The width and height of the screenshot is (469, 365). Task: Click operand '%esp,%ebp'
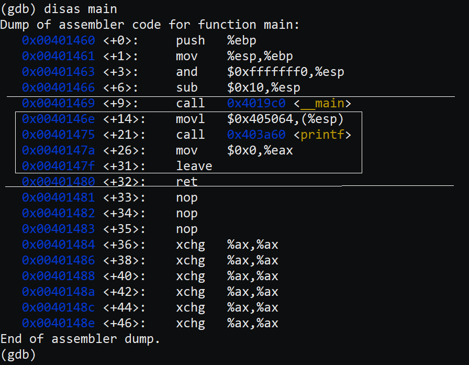260,56
